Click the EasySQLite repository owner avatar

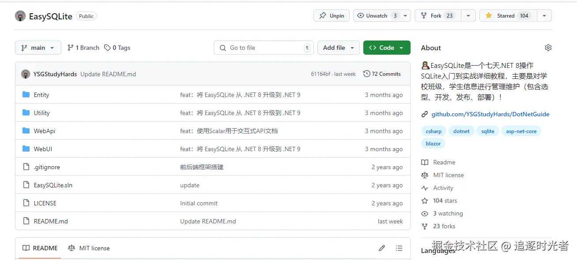20,16
